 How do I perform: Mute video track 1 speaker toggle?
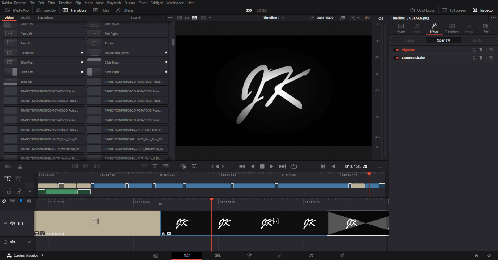(x=13, y=224)
